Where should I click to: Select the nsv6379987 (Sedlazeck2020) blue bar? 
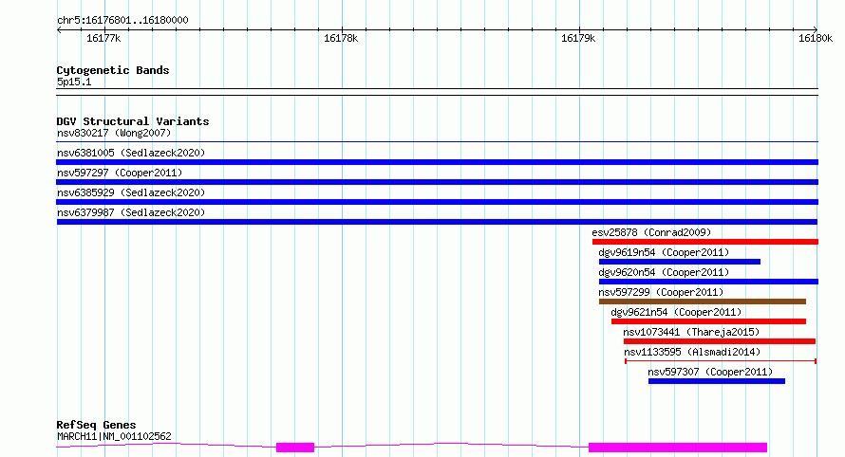(x=437, y=222)
